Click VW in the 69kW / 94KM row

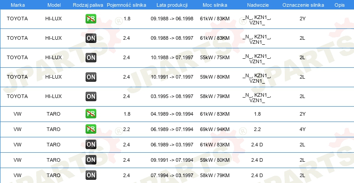[x=17, y=129]
